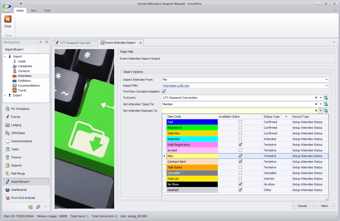Open Finance navigation icon
This screenshot has height=221, width=340.
pos(8,157)
